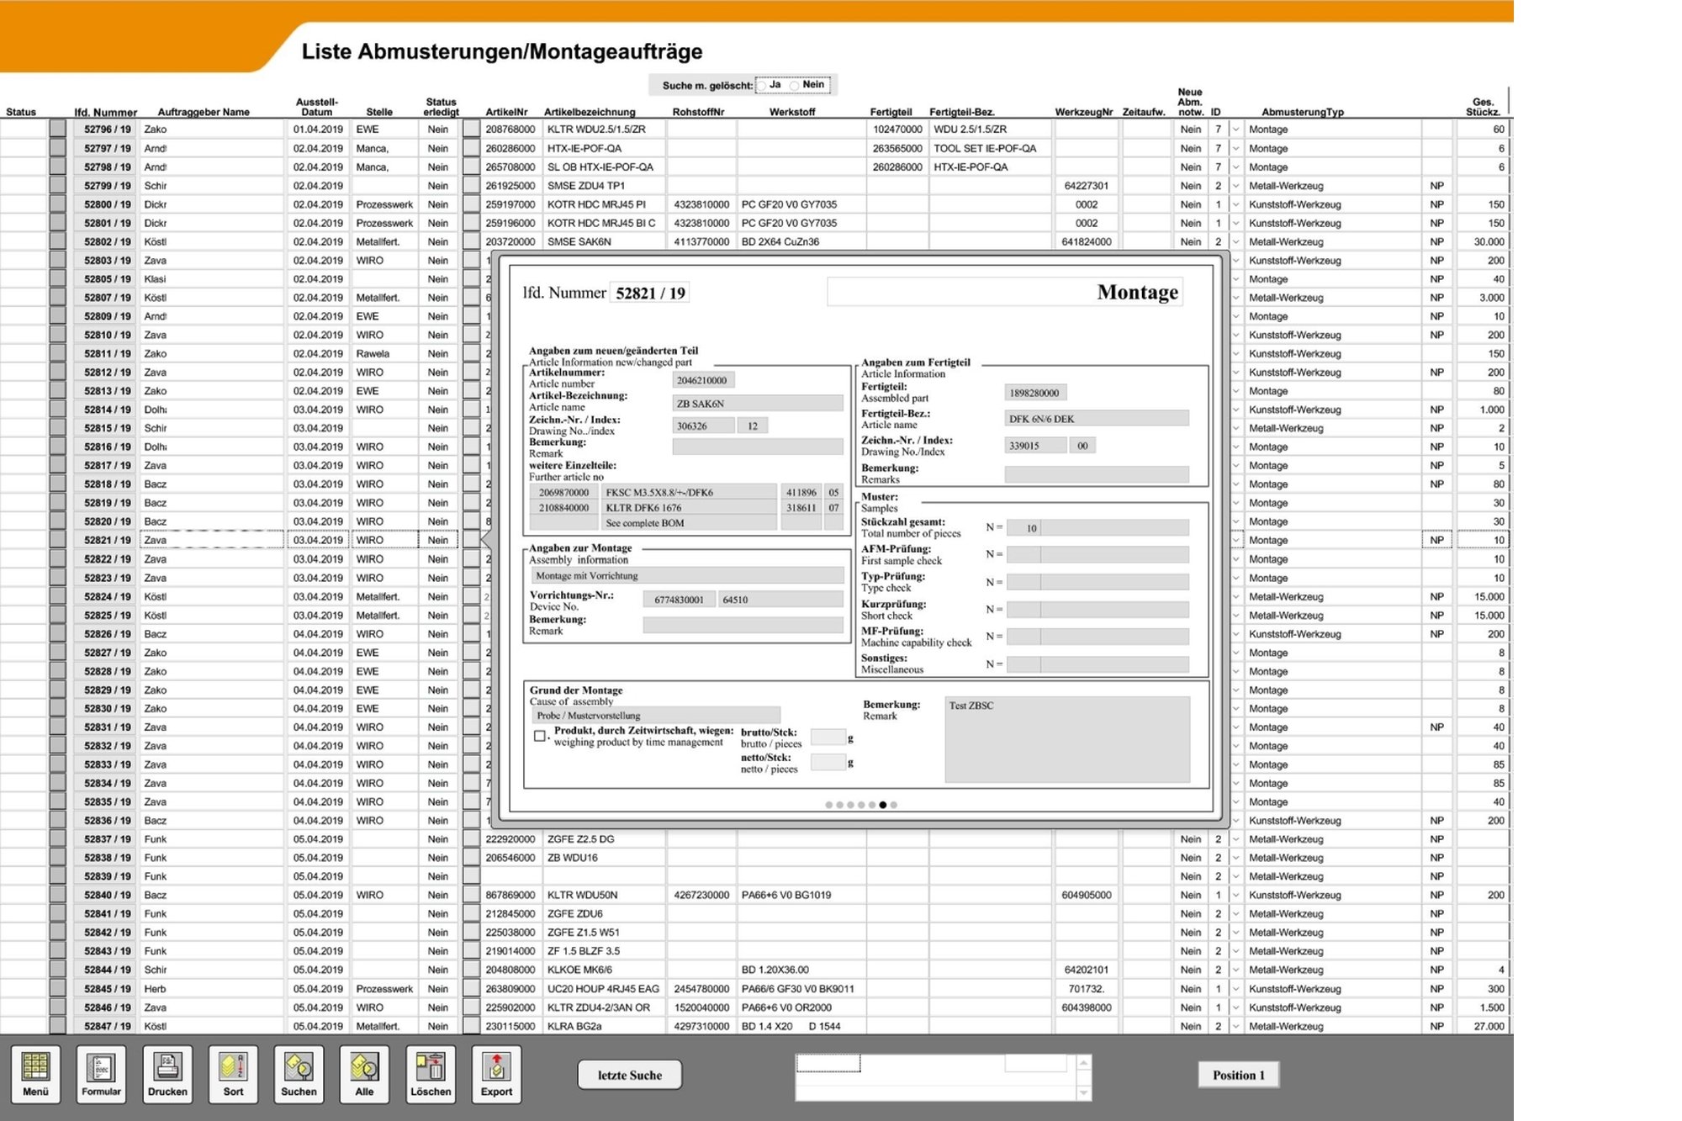Open type dropdown for row 52846 / 19
The width and height of the screenshot is (1682, 1121).
coord(1235,1007)
